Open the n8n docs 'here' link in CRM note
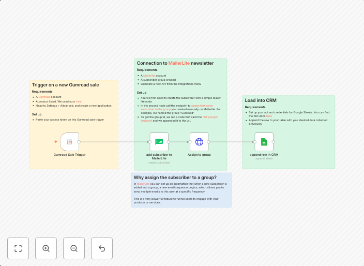 pos(269,116)
